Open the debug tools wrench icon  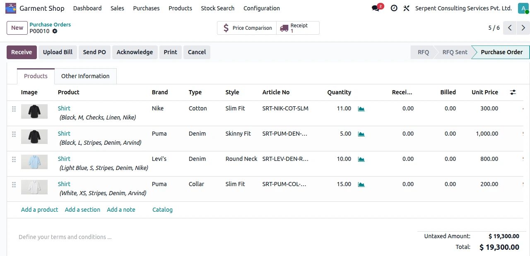click(x=406, y=8)
